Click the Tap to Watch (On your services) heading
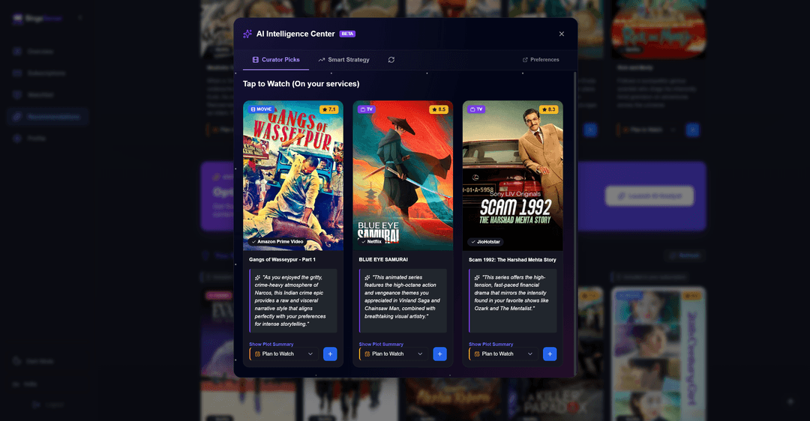 coord(301,84)
